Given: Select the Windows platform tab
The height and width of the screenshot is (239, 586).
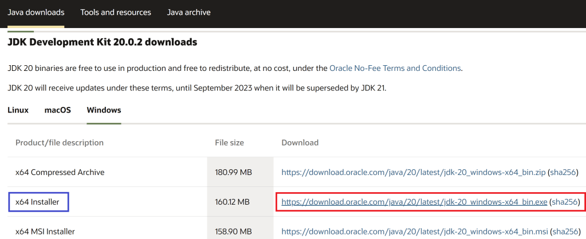Looking at the screenshot, I should tap(104, 110).
